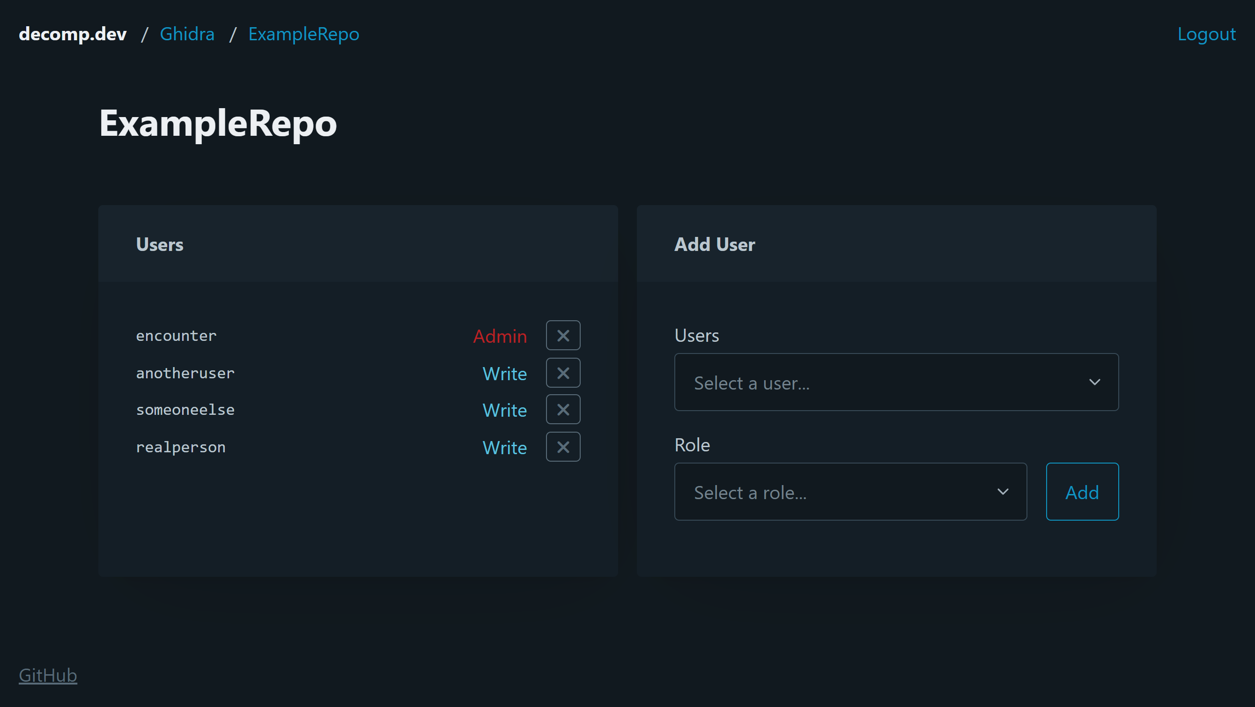Image resolution: width=1255 pixels, height=707 pixels.
Task: Remove realperson with its X button
Action: pos(563,447)
